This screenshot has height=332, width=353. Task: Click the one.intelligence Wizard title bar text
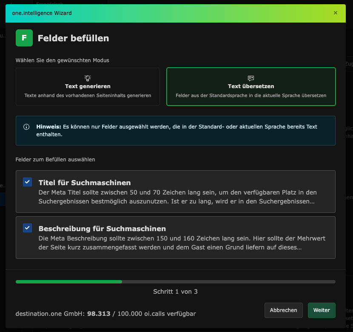pos(42,13)
